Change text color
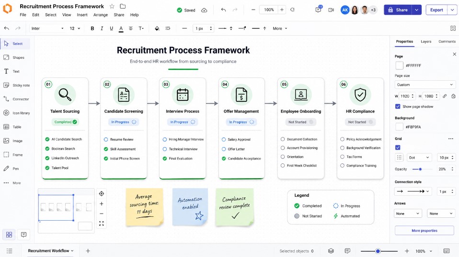The width and height of the screenshot is (459, 257). pyautogui.click(x=121, y=29)
